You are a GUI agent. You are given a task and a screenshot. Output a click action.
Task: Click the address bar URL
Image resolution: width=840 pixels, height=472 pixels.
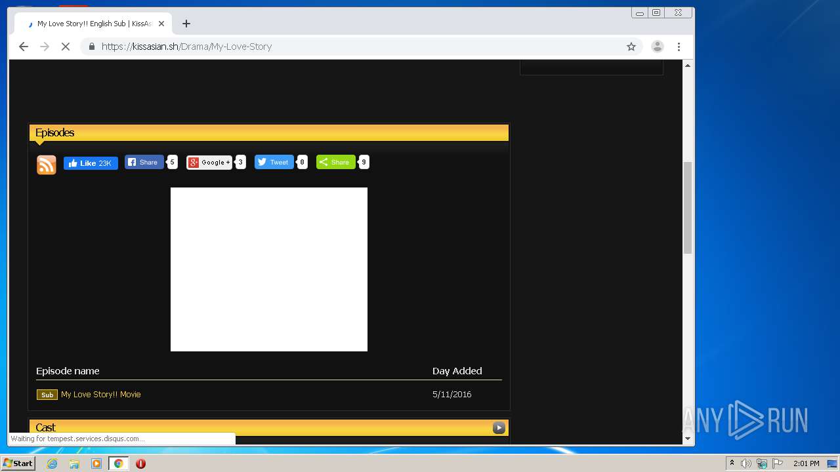click(186, 47)
